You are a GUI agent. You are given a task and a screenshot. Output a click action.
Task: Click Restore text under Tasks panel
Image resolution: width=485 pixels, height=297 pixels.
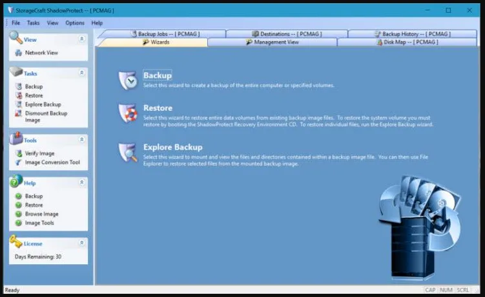pyautogui.click(x=34, y=95)
